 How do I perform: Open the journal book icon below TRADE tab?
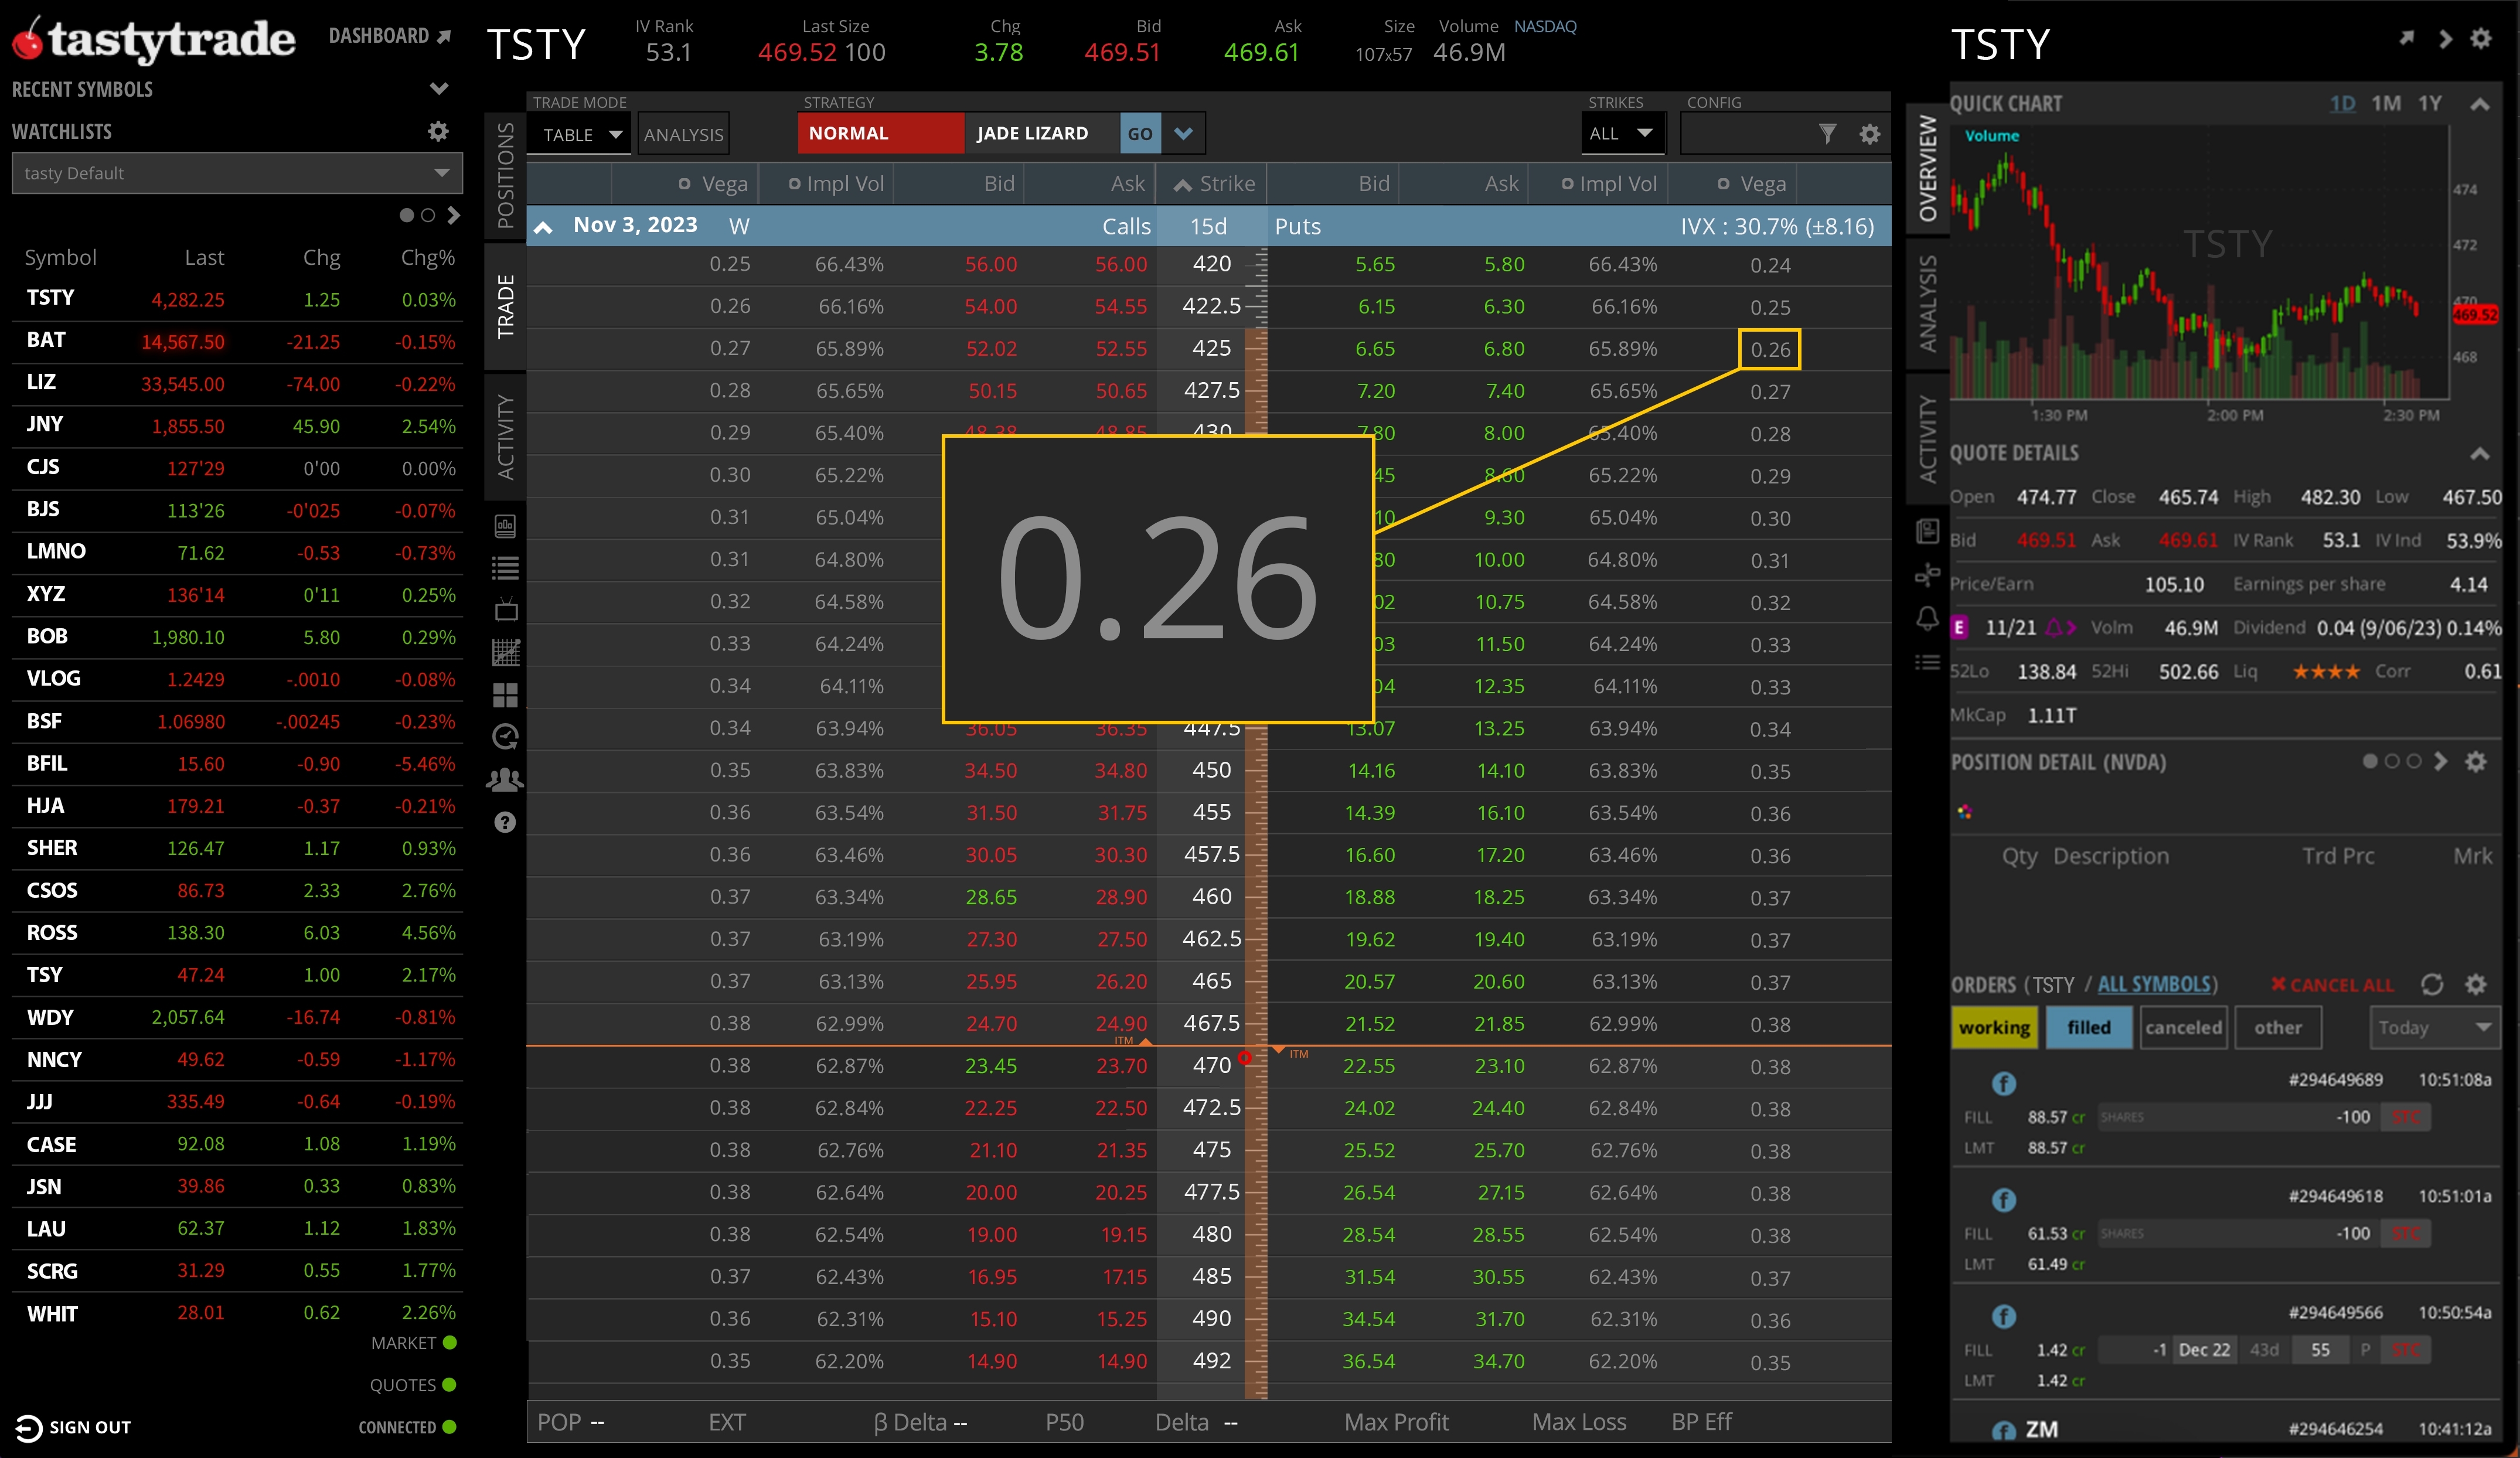pyautogui.click(x=505, y=527)
